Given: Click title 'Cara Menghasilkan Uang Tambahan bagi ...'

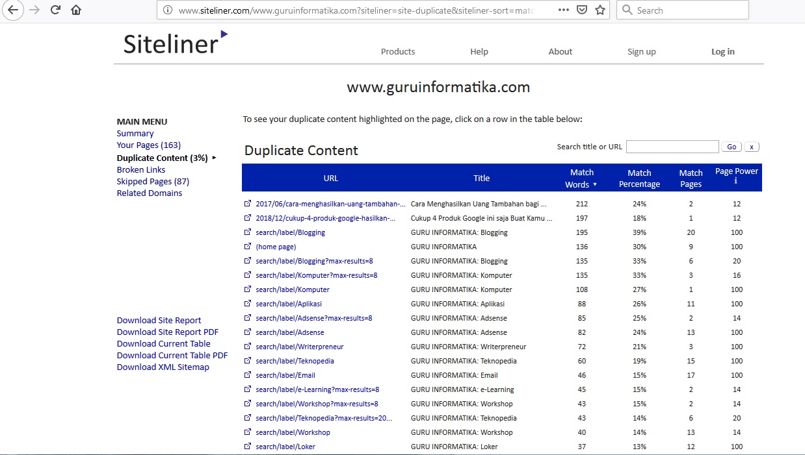Looking at the screenshot, I should pos(479,204).
